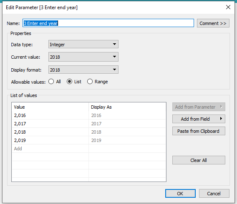Click the 2018 Display As cell
237x204 pixels.
coord(127,132)
